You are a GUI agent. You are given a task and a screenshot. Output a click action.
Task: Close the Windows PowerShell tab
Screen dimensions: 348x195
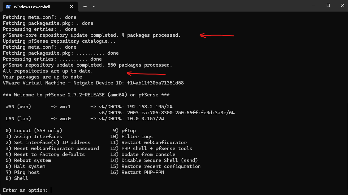(73, 6)
